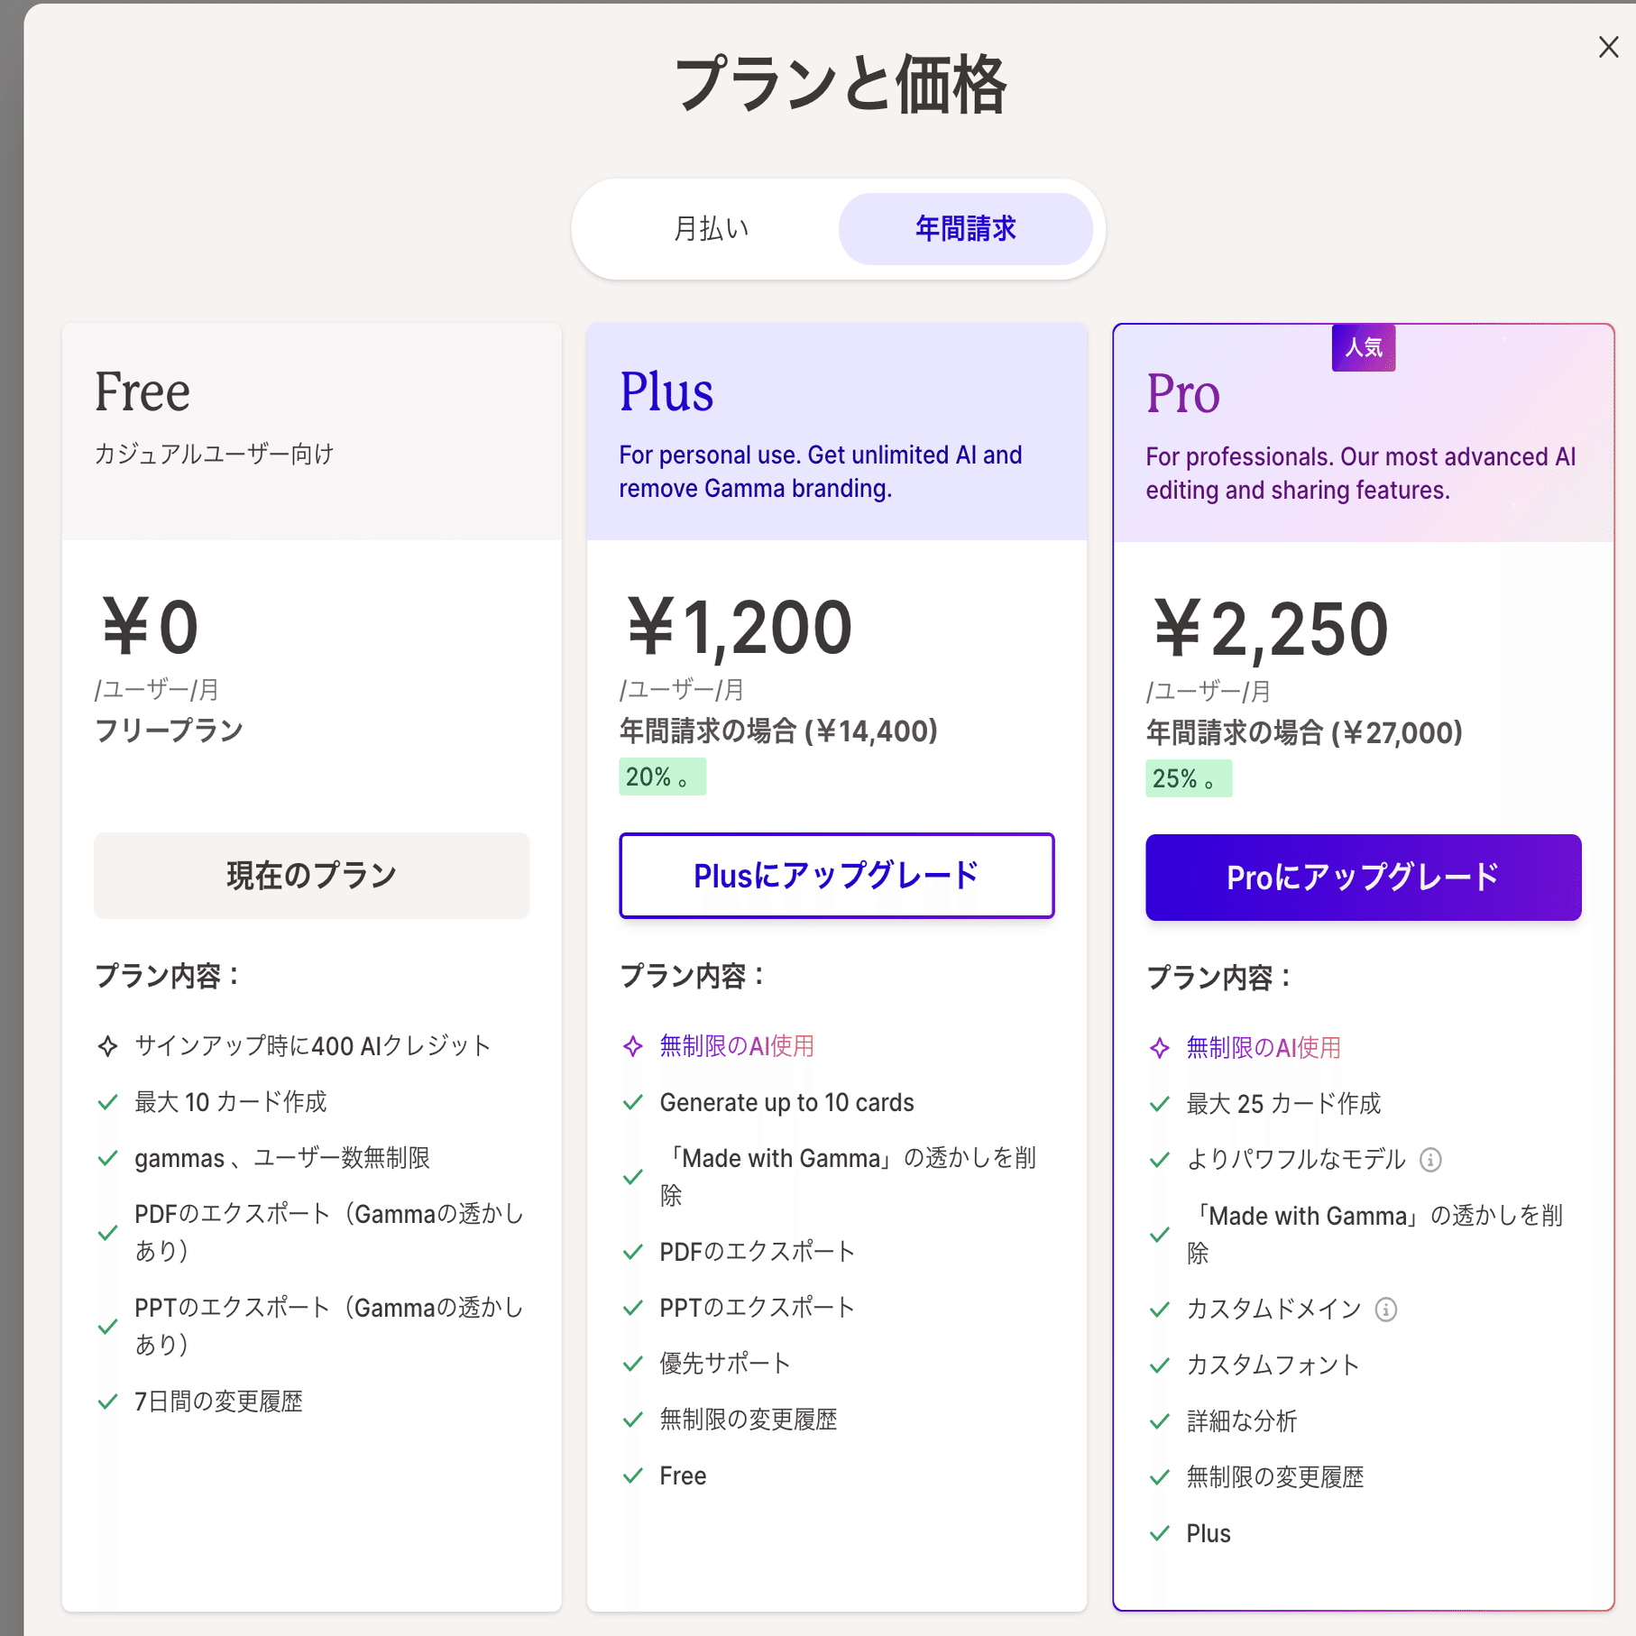Click checkmark beside 優先サポート

pyautogui.click(x=633, y=1364)
